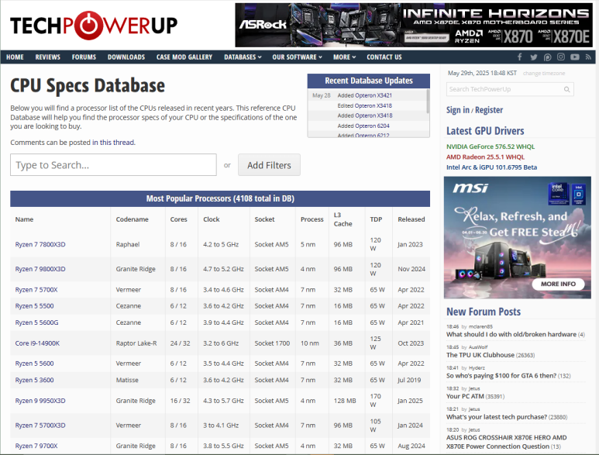Expand the Databases menu

click(x=243, y=57)
